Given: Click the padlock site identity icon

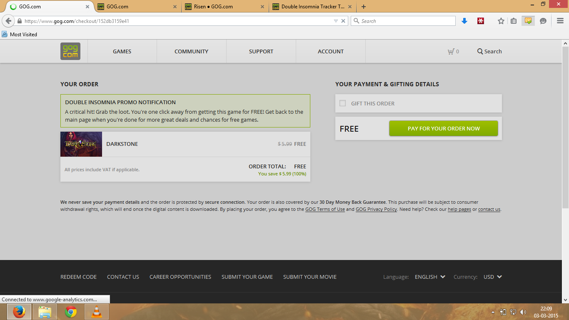Looking at the screenshot, I should pyautogui.click(x=19, y=21).
